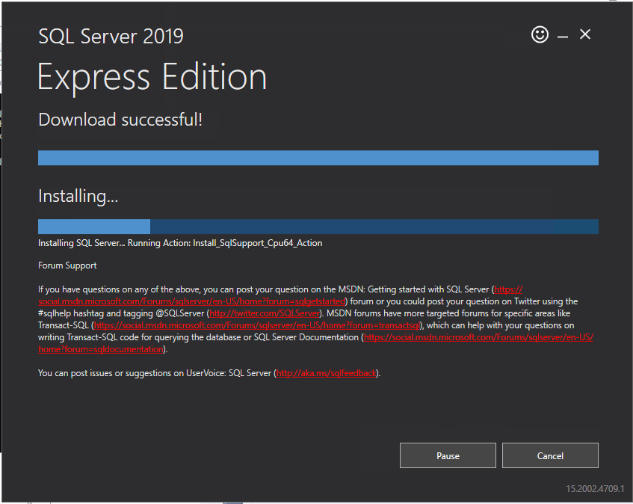Click the installing progress bar

(318, 227)
